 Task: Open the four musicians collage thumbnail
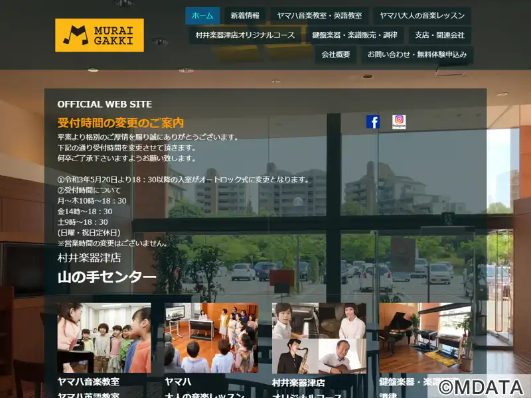(x=319, y=338)
